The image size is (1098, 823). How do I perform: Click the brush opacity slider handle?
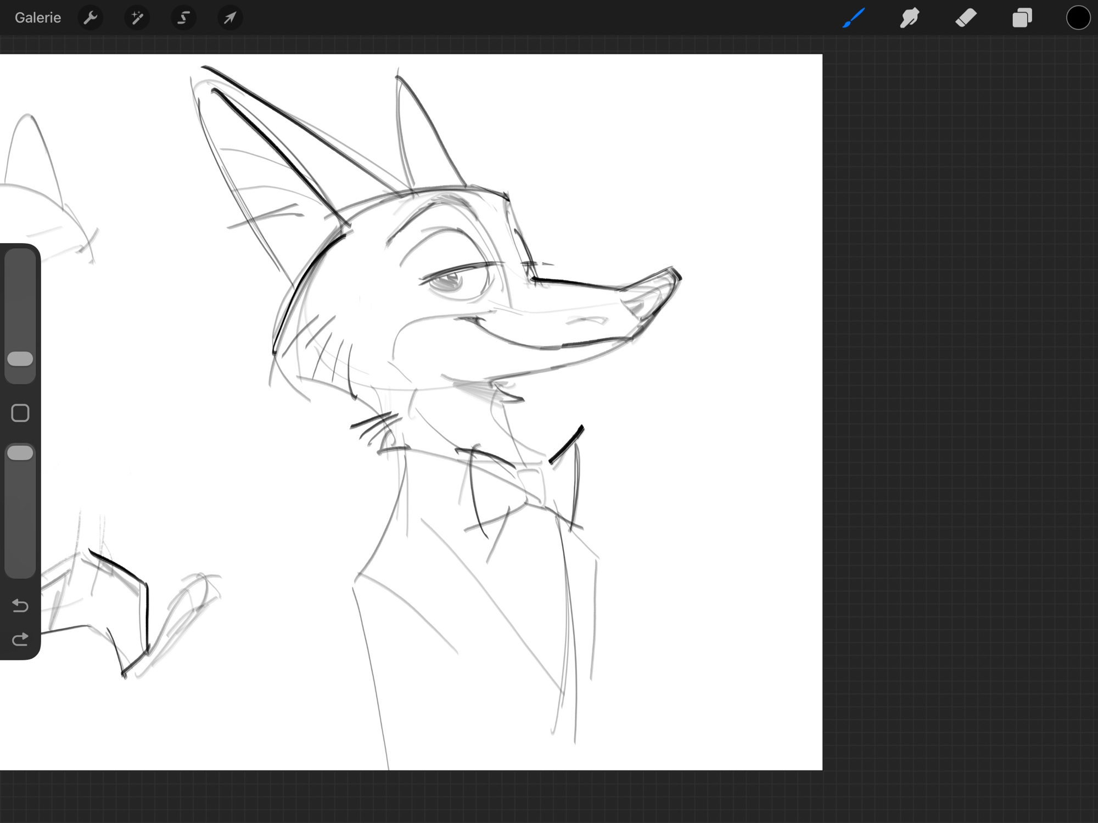pyautogui.click(x=20, y=453)
